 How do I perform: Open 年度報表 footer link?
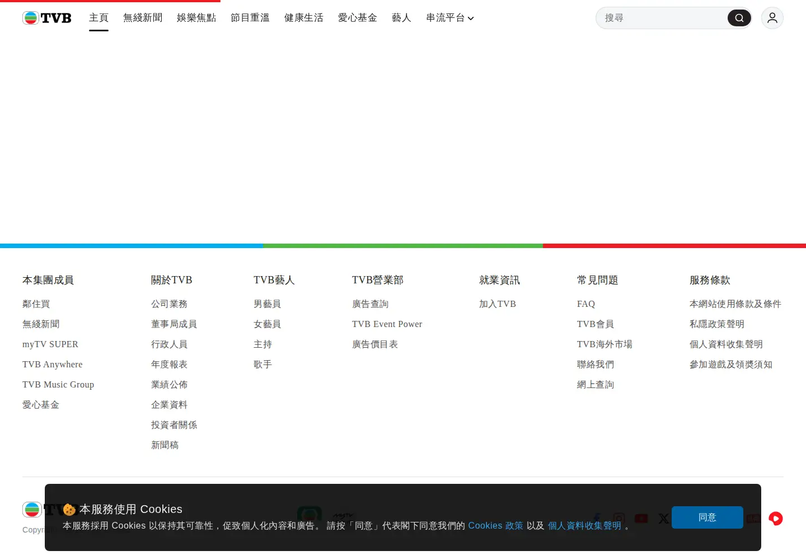[169, 365]
